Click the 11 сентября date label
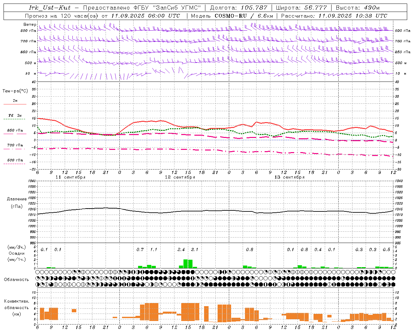The height and width of the screenshot is (330, 412). tap(70, 177)
